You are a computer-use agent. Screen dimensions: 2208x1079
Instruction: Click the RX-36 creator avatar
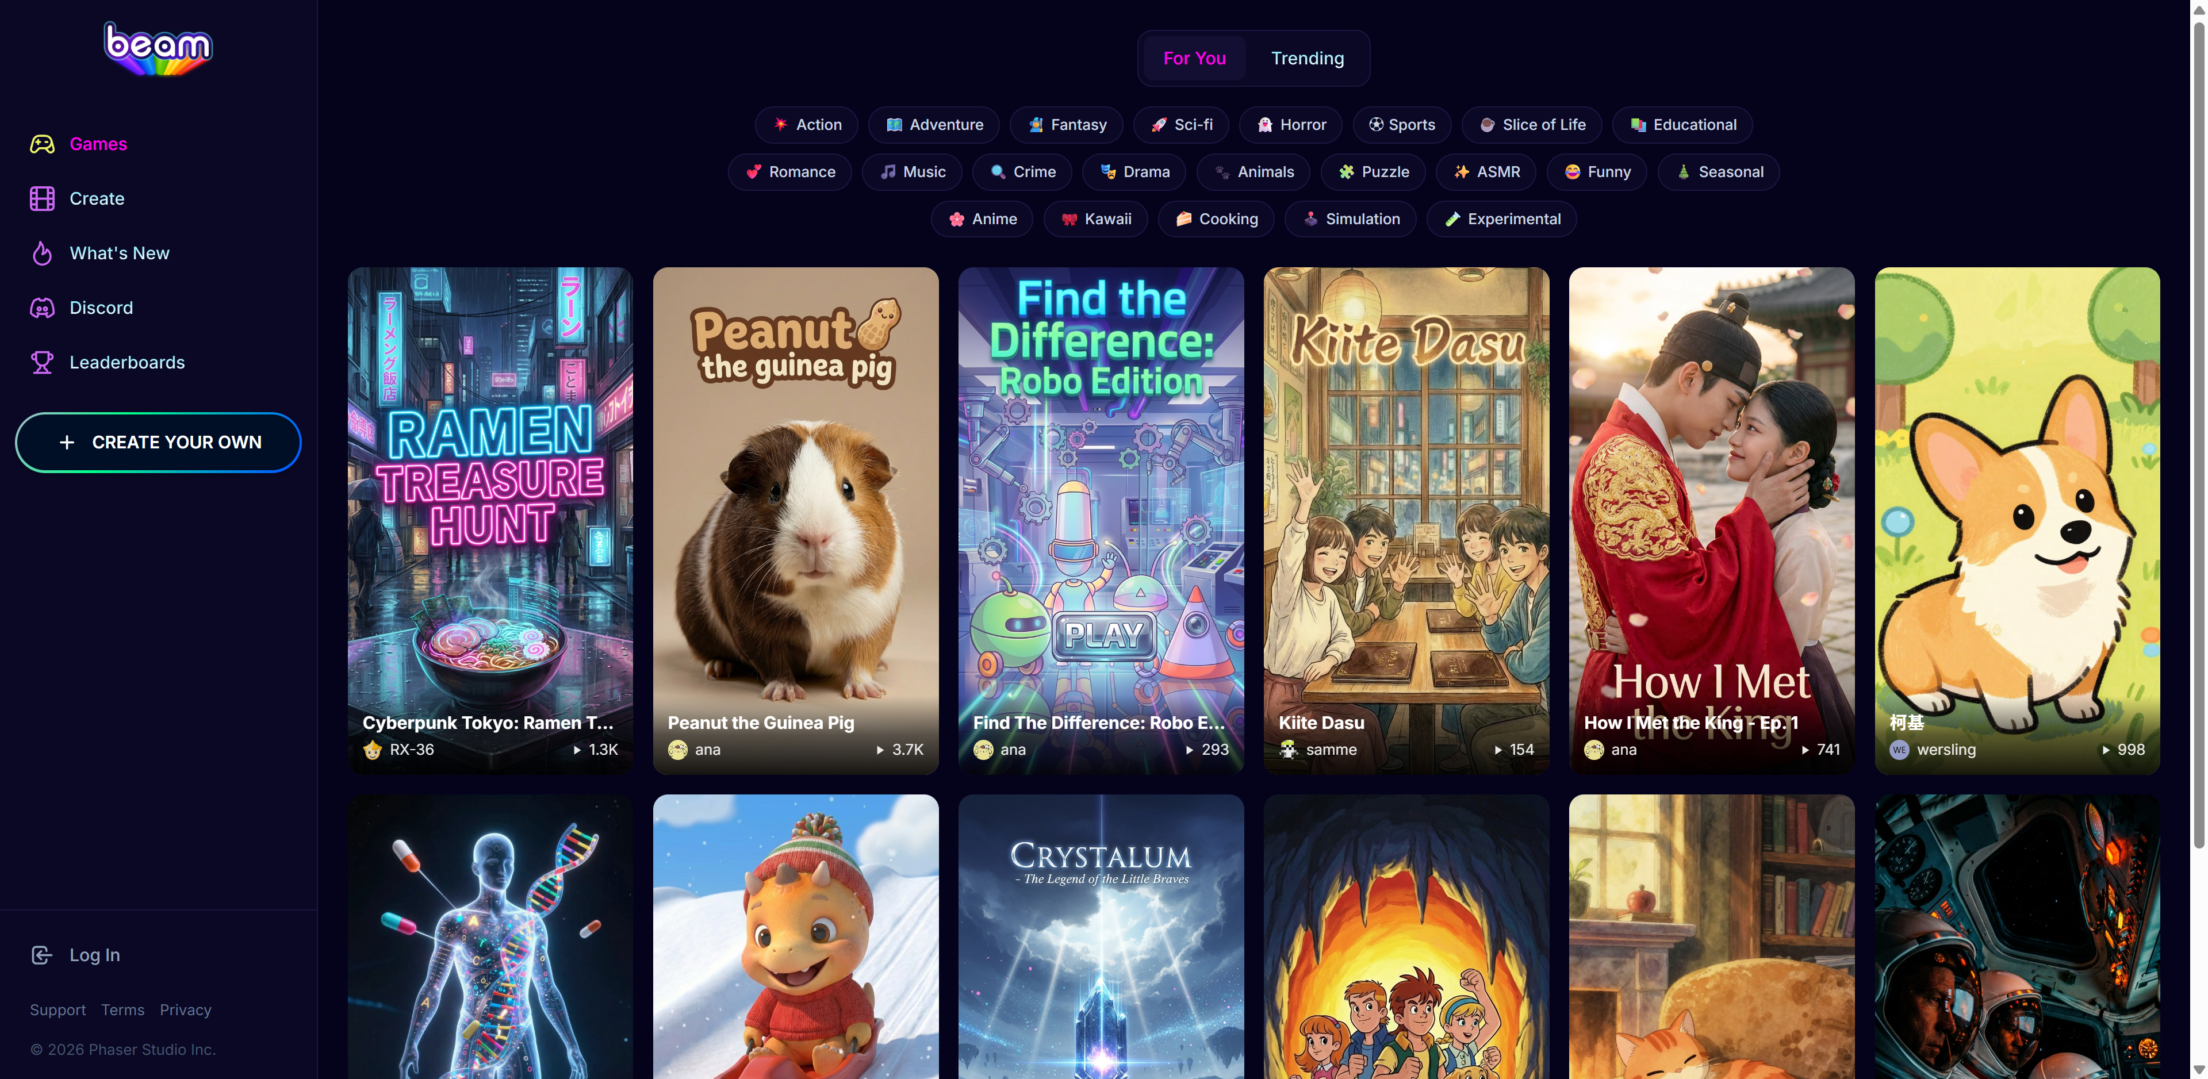click(x=372, y=750)
